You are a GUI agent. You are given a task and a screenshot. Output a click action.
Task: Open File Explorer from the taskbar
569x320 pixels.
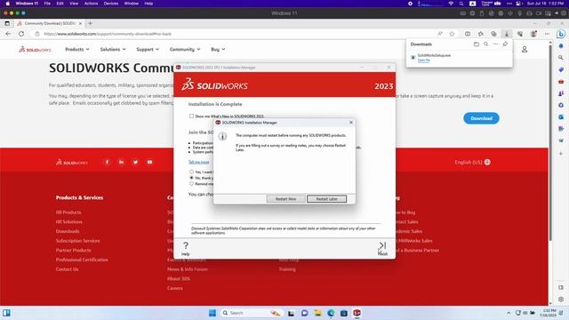(x=318, y=313)
